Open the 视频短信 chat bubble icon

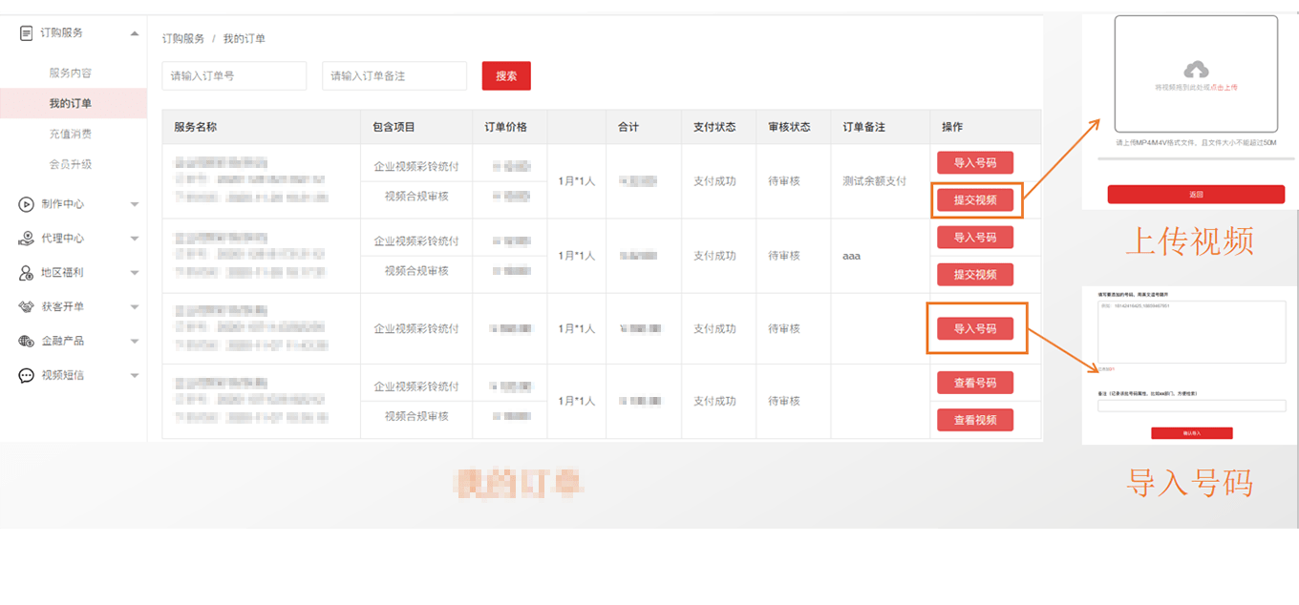pyautogui.click(x=27, y=375)
